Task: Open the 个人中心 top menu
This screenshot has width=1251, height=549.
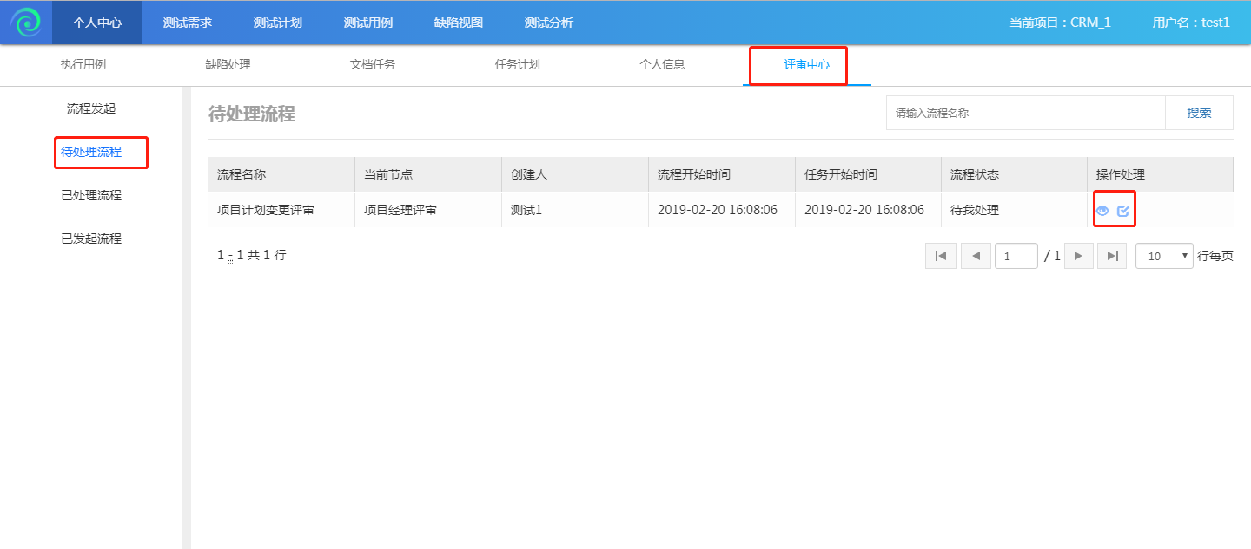Action: [97, 23]
